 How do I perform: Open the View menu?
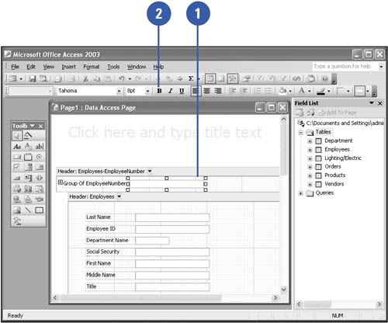click(x=49, y=67)
